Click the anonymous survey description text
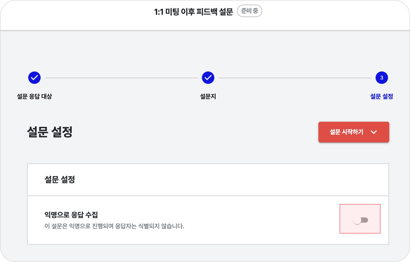Screen dimensions: 410x262 (114, 226)
